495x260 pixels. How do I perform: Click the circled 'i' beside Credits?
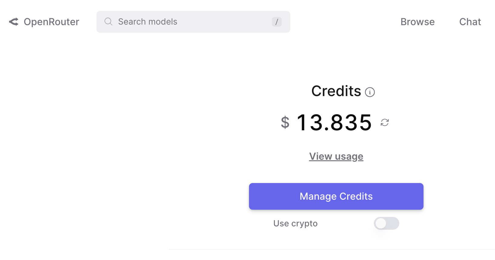point(370,92)
